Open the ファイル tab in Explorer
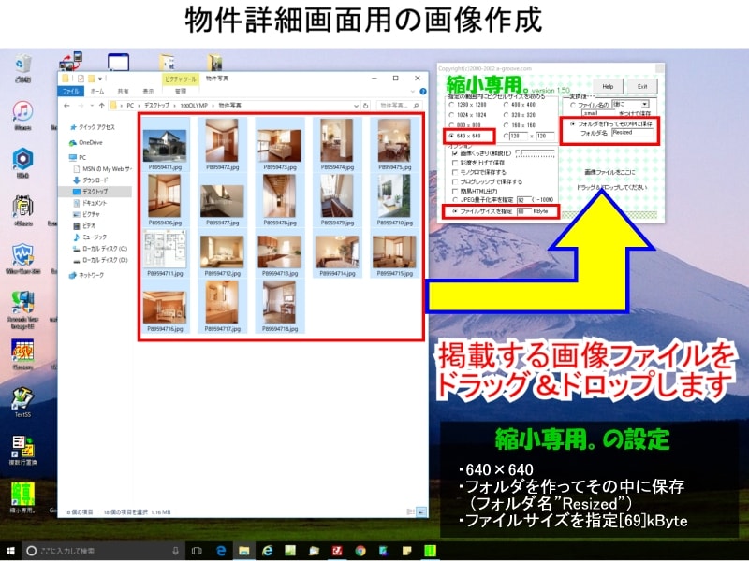The height and width of the screenshot is (561, 749). 71,91
